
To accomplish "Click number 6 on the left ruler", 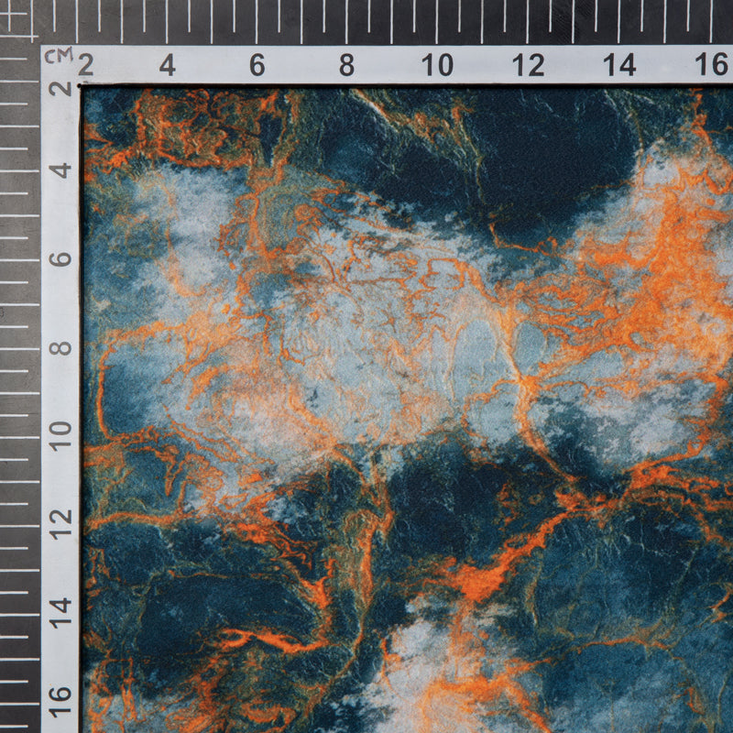I will point(60,260).
